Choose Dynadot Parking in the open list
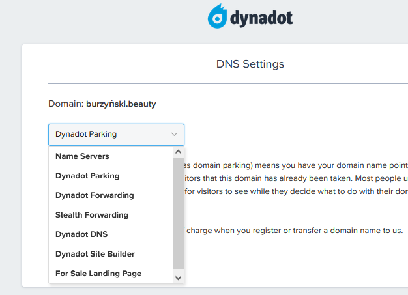 click(x=87, y=176)
